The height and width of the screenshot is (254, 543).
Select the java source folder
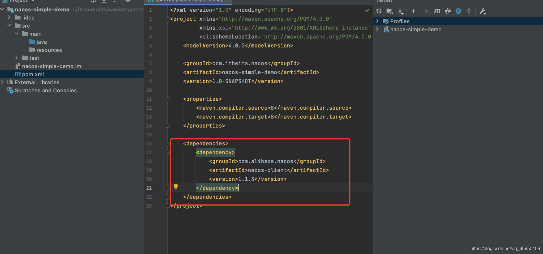click(x=42, y=42)
